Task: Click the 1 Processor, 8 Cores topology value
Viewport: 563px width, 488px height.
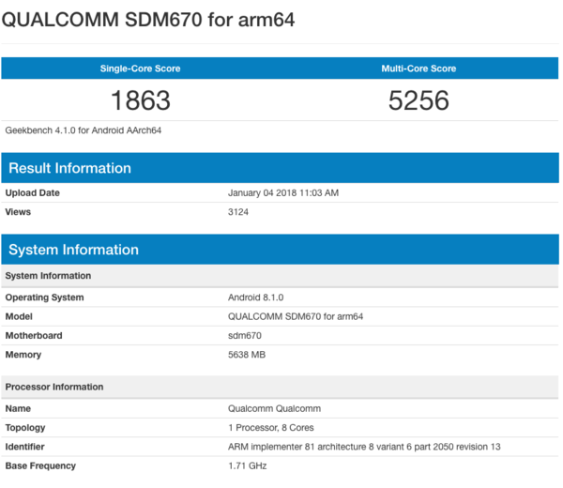Action: [270, 427]
